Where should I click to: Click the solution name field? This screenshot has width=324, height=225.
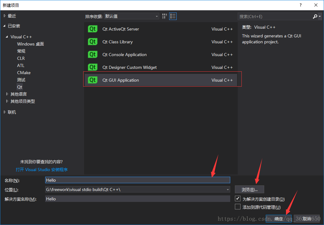click(x=138, y=199)
